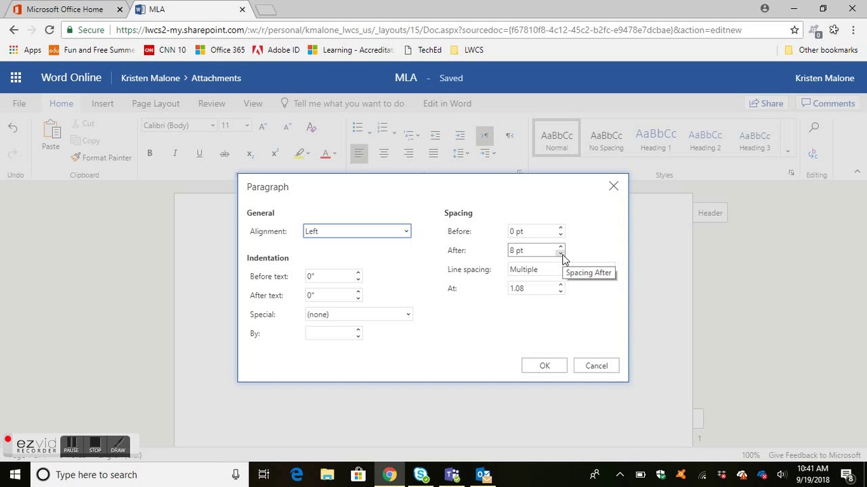The image size is (867, 487).
Task: Click OK in Paragraph dialog
Action: pyautogui.click(x=544, y=366)
